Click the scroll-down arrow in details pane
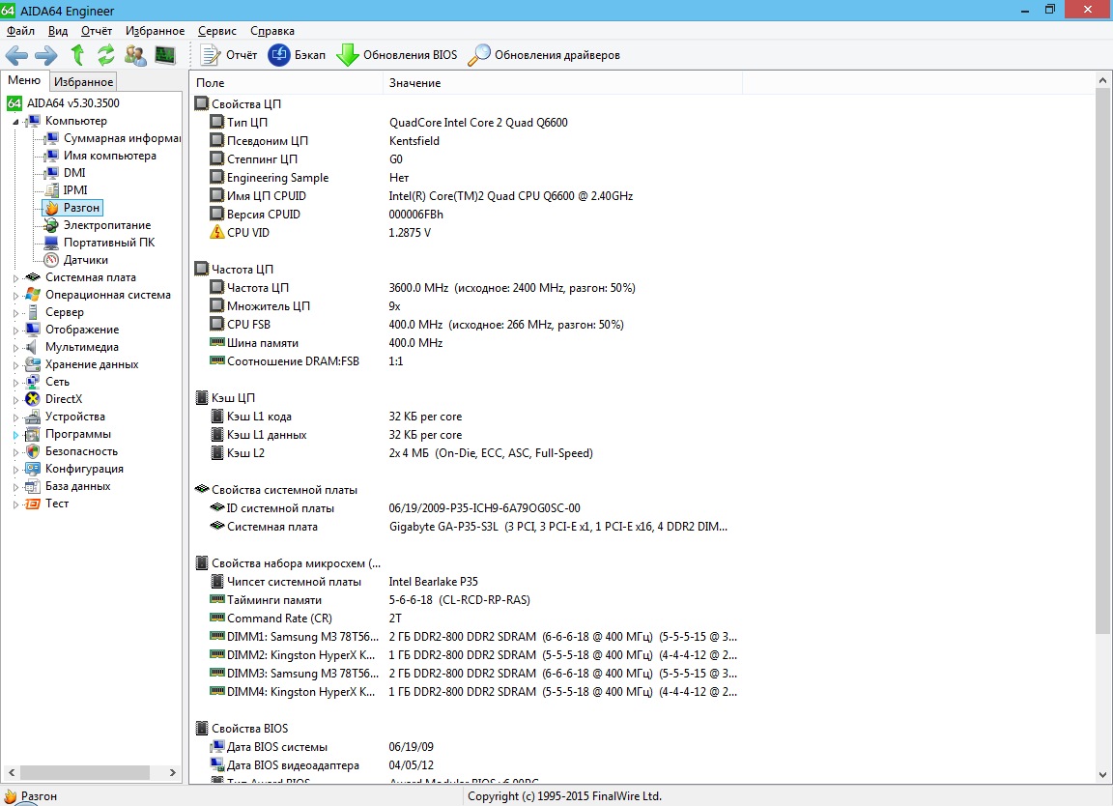This screenshot has width=1113, height=806. click(1102, 775)
